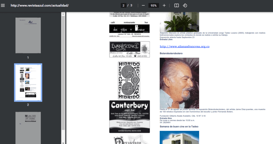The image size is (273, 144).
Task: Click the thumbnail sidebar scrollbar
Action: [63, 72]
